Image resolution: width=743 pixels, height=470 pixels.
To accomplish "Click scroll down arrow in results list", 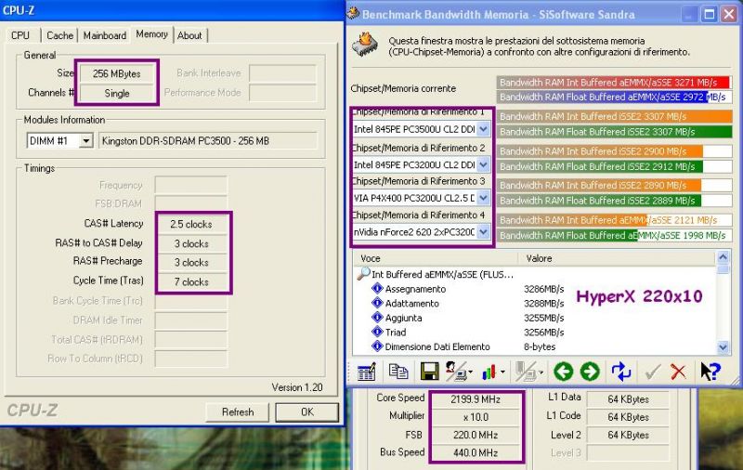I will [x=723, y=346].
